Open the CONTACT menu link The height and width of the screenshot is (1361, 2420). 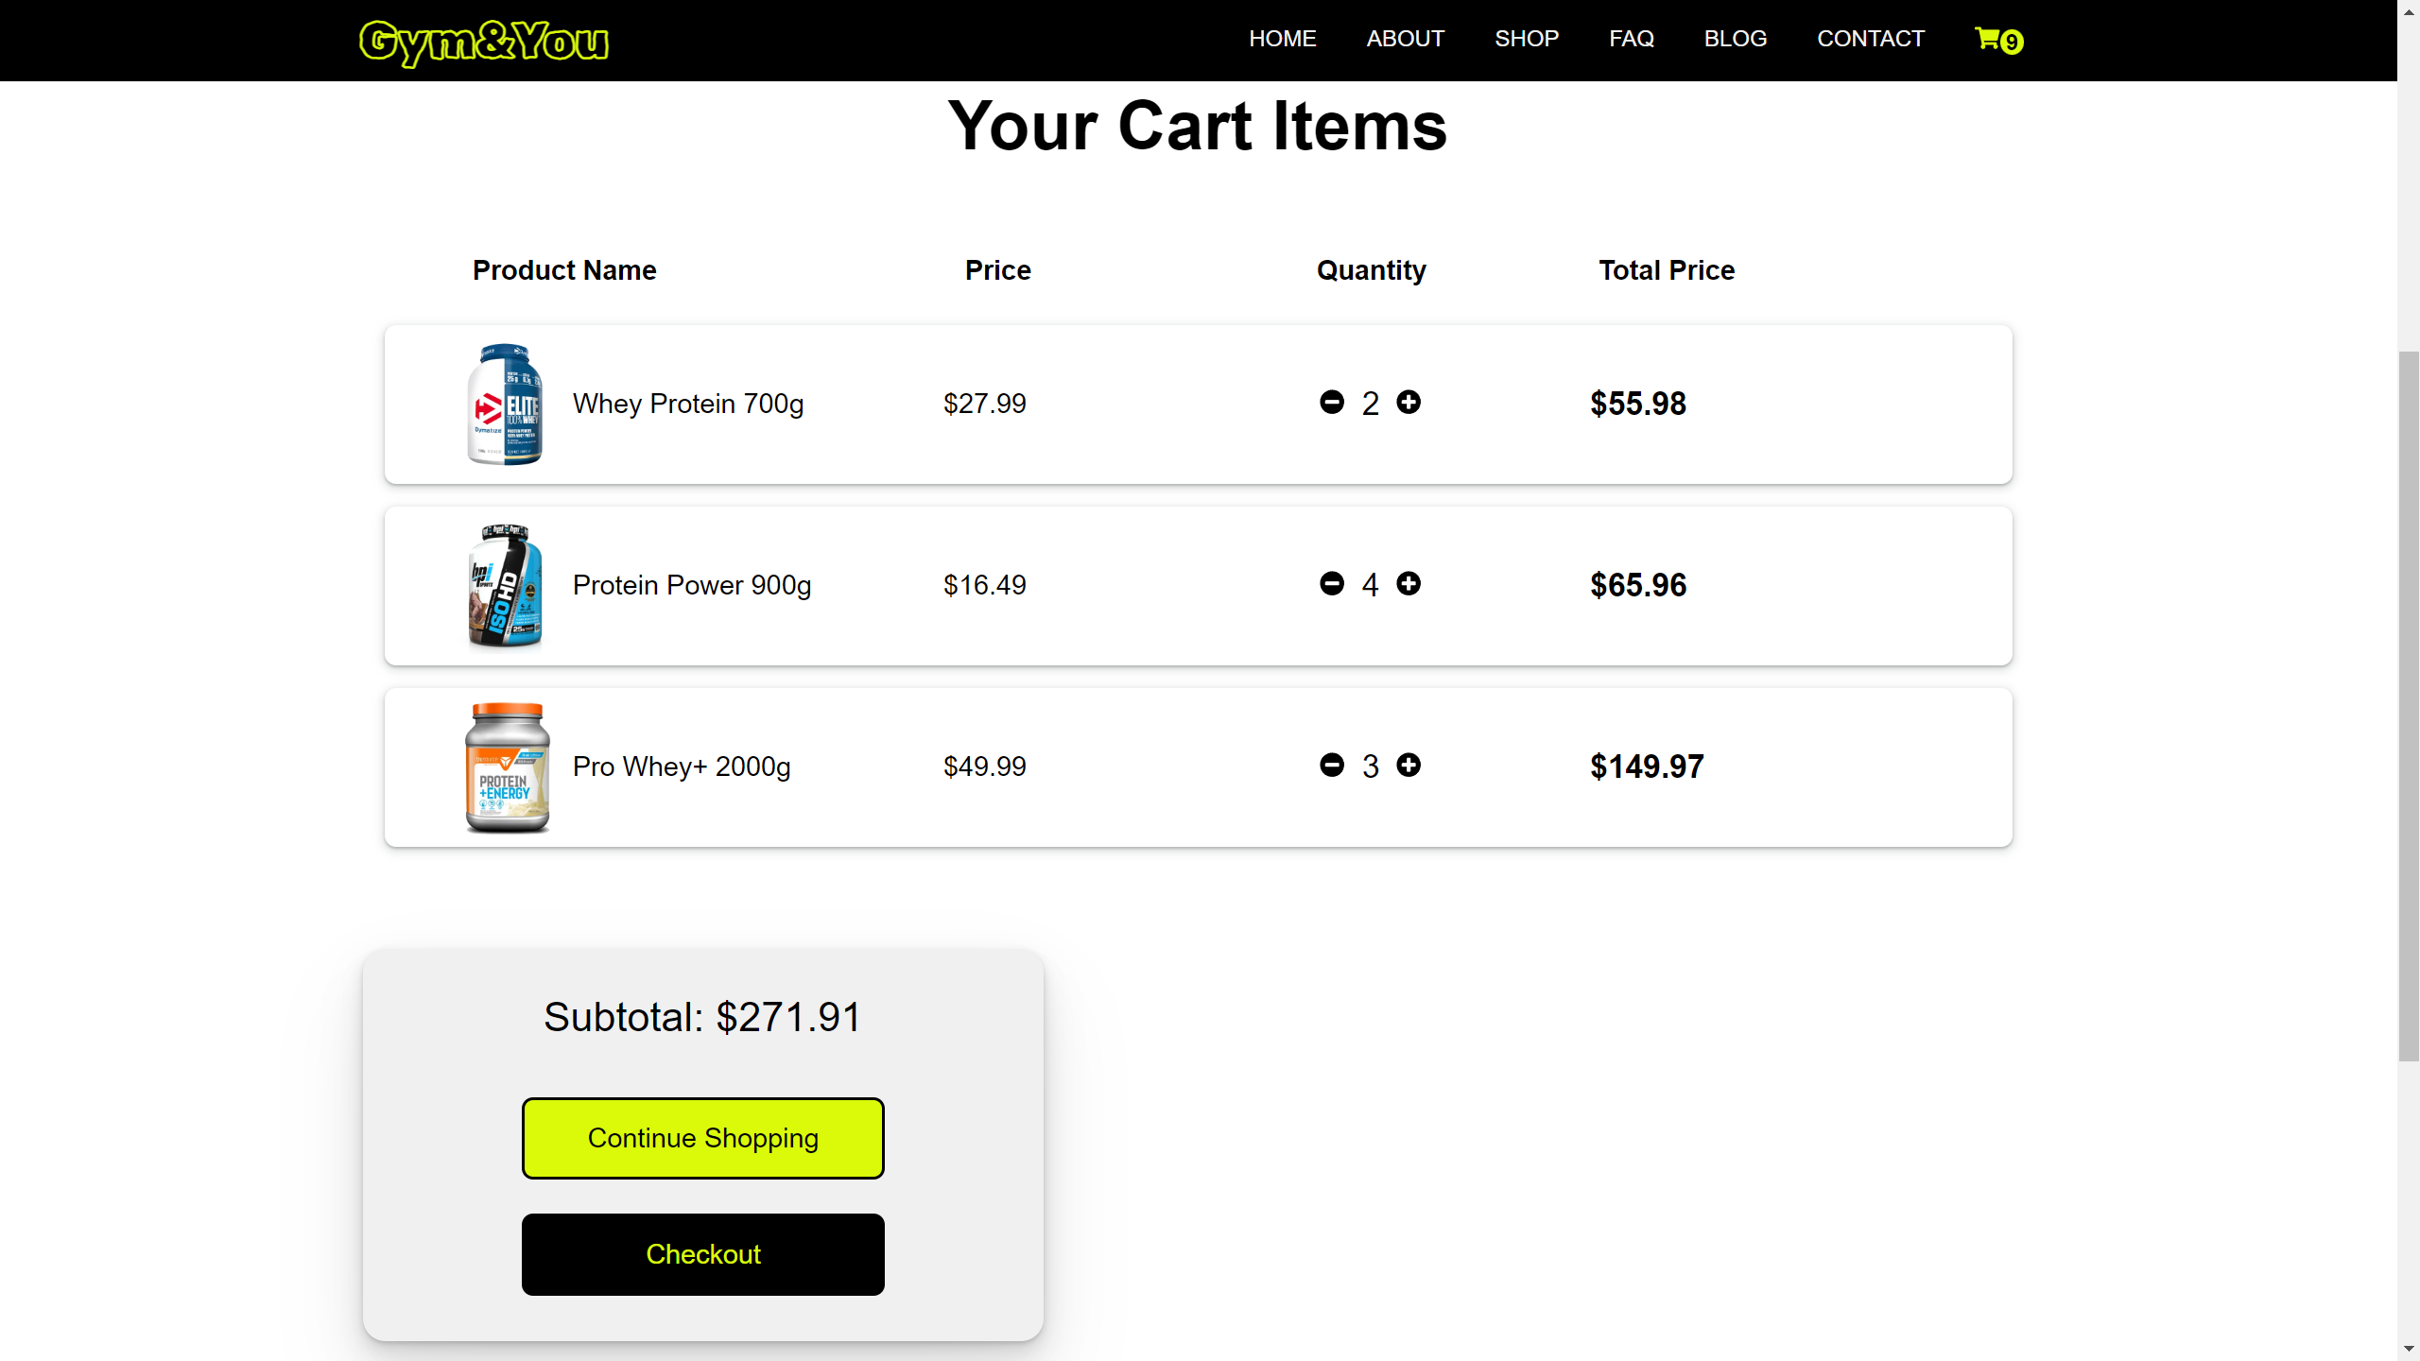tap(1870, 39)
